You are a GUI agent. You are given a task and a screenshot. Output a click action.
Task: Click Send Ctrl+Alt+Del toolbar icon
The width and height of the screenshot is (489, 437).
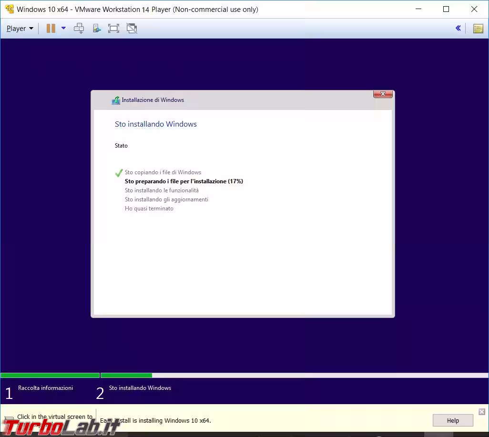click(79, 29)
